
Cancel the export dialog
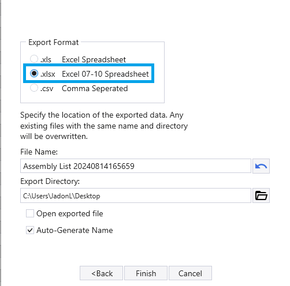[190, 273]
